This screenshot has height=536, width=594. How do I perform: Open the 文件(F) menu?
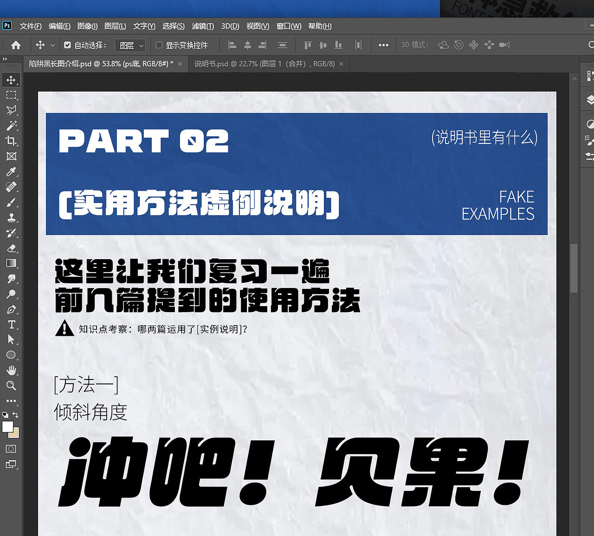tap(31, 26)
